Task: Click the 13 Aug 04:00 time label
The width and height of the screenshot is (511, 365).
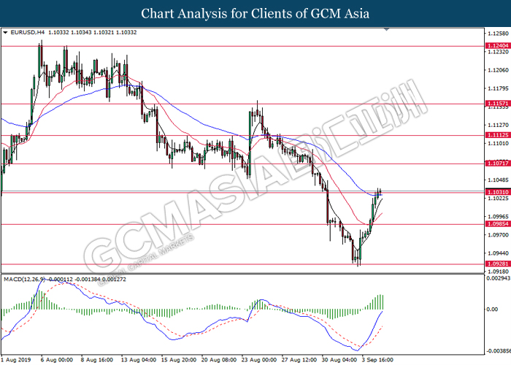Action: pyautogui.click(x=139, y=360)
